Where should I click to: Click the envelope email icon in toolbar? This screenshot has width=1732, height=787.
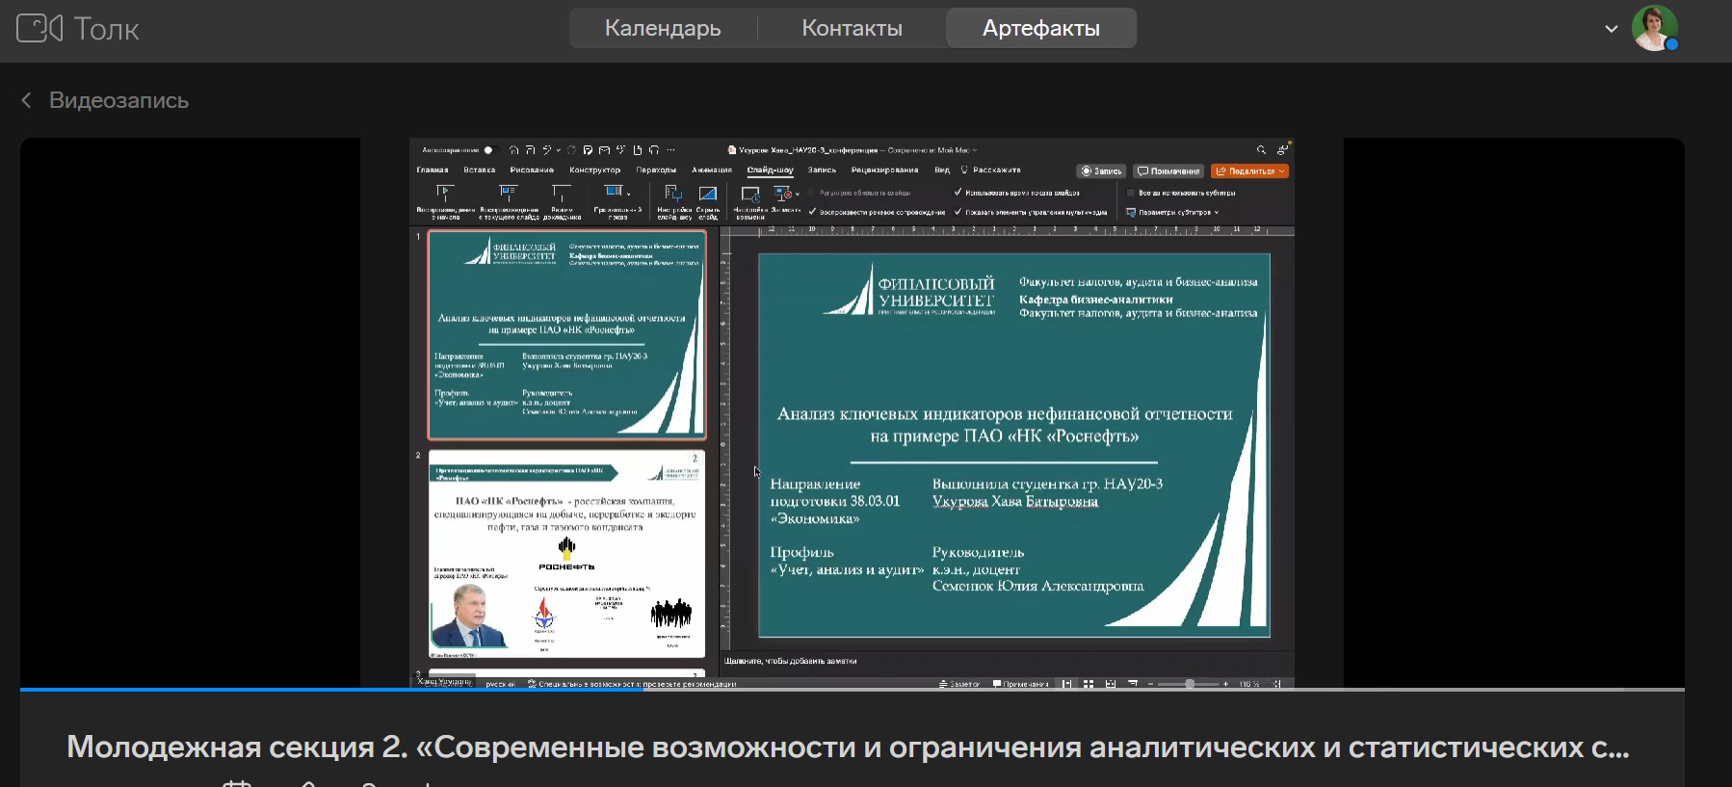pos(604,150)
